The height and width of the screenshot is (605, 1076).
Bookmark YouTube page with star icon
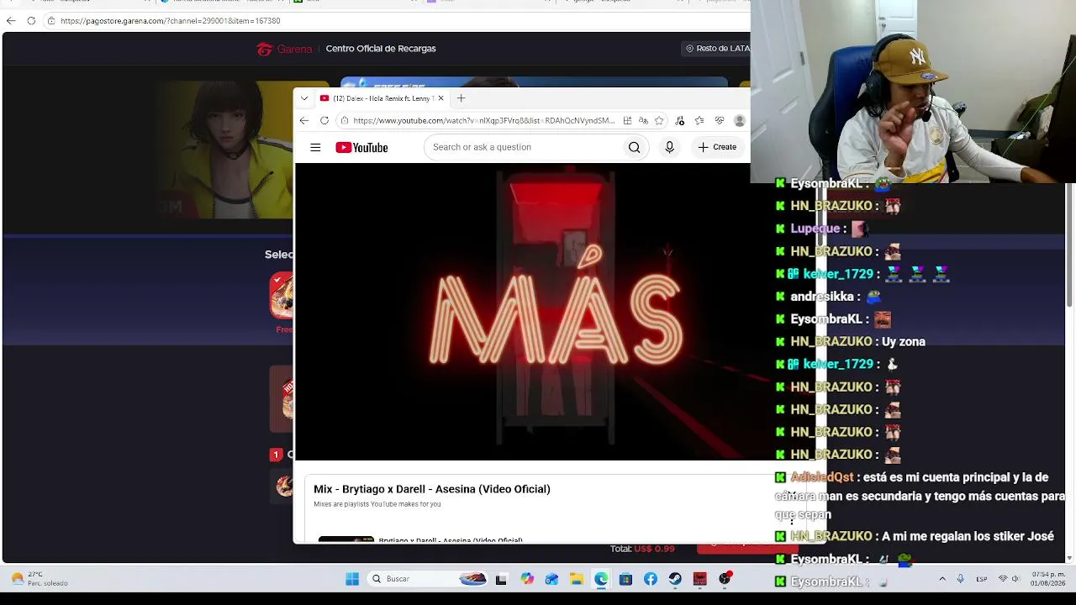point(659,121)
